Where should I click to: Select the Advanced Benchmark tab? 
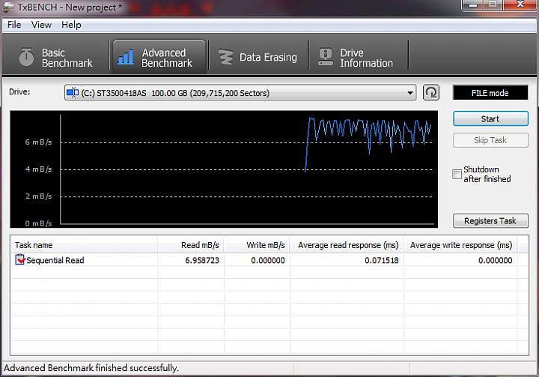coord(159,58)
